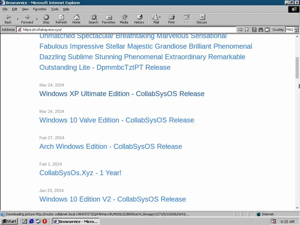Screen dimensions: 300x225
Task: Open the Discuss toolbar button
Action: click(x=202, y=19)
